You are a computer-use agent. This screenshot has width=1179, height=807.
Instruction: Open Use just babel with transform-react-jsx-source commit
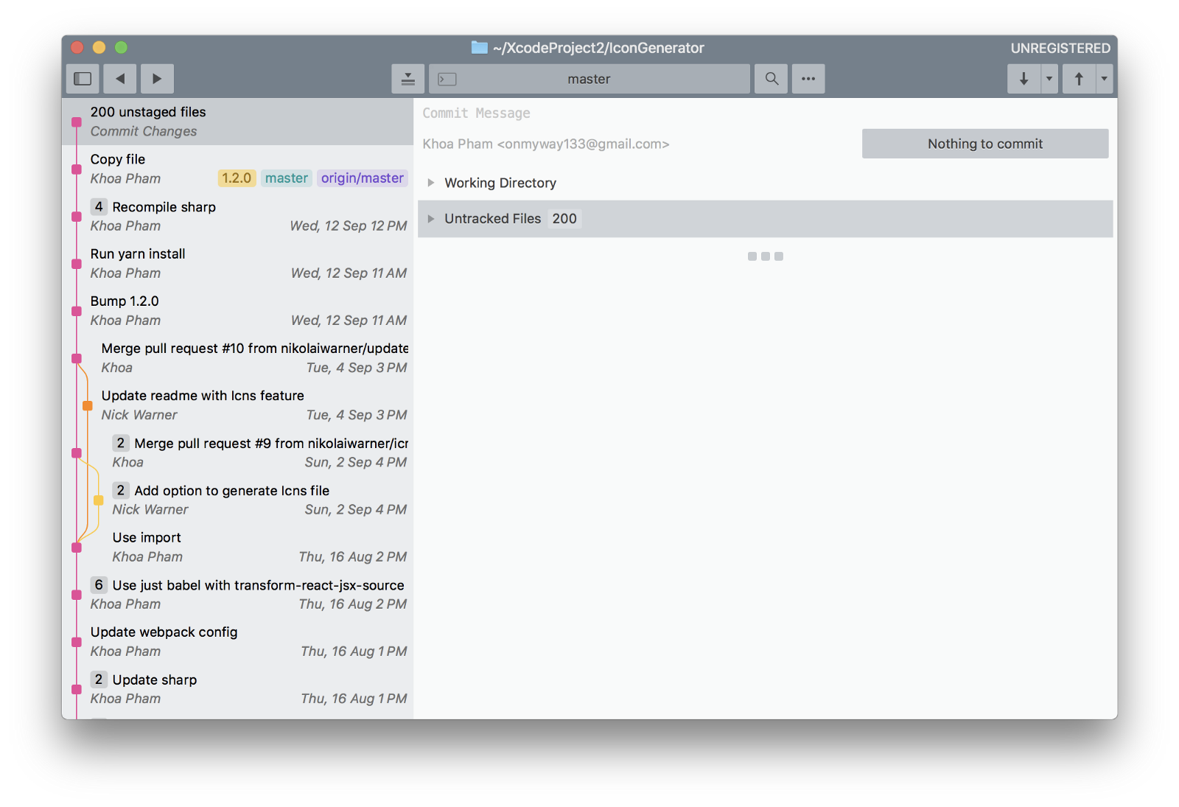(x=238, y=594)
